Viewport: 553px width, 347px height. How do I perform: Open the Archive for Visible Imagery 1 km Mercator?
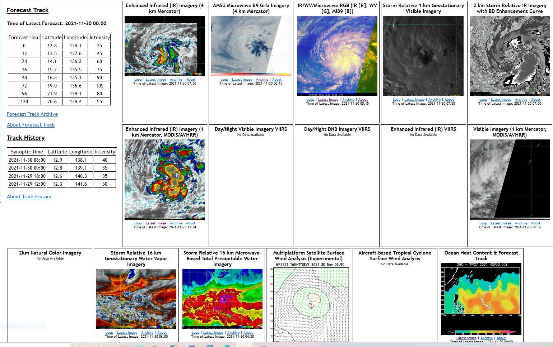pyautogui.click(x=521, y=223)
